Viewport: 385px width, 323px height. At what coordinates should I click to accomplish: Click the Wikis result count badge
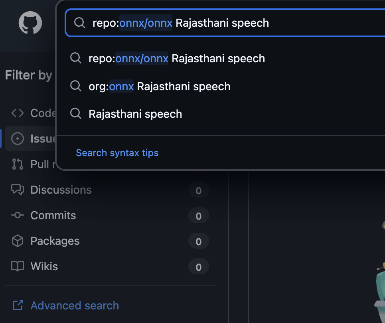tap(198, 268)
